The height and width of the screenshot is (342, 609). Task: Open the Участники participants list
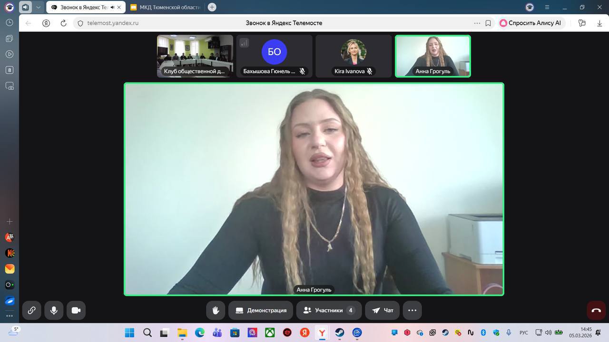click(x=329, y=310)
